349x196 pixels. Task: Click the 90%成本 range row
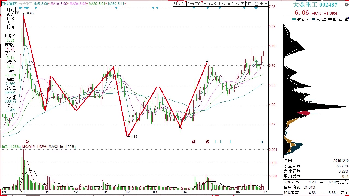[316, 182]
